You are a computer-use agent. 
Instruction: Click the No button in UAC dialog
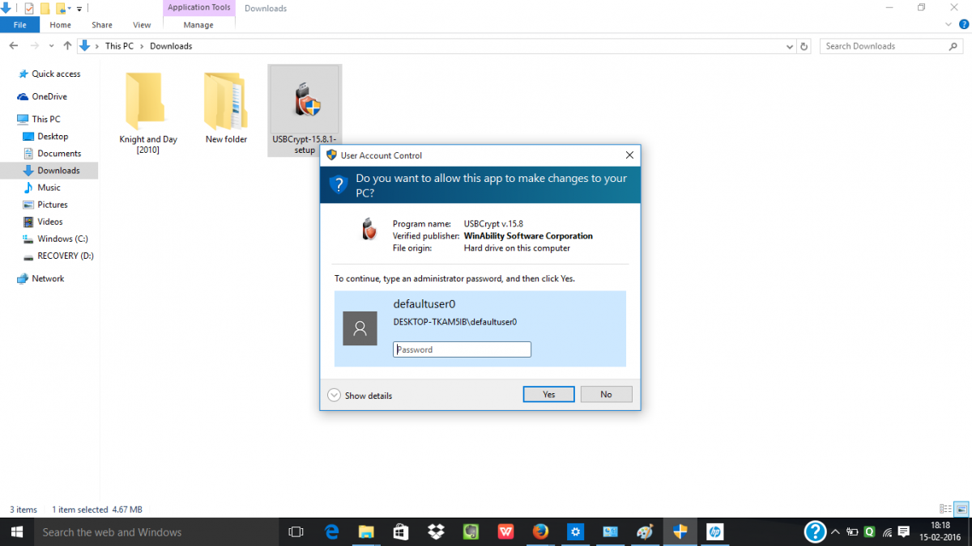pyautogui.click(x=606, y=395)
